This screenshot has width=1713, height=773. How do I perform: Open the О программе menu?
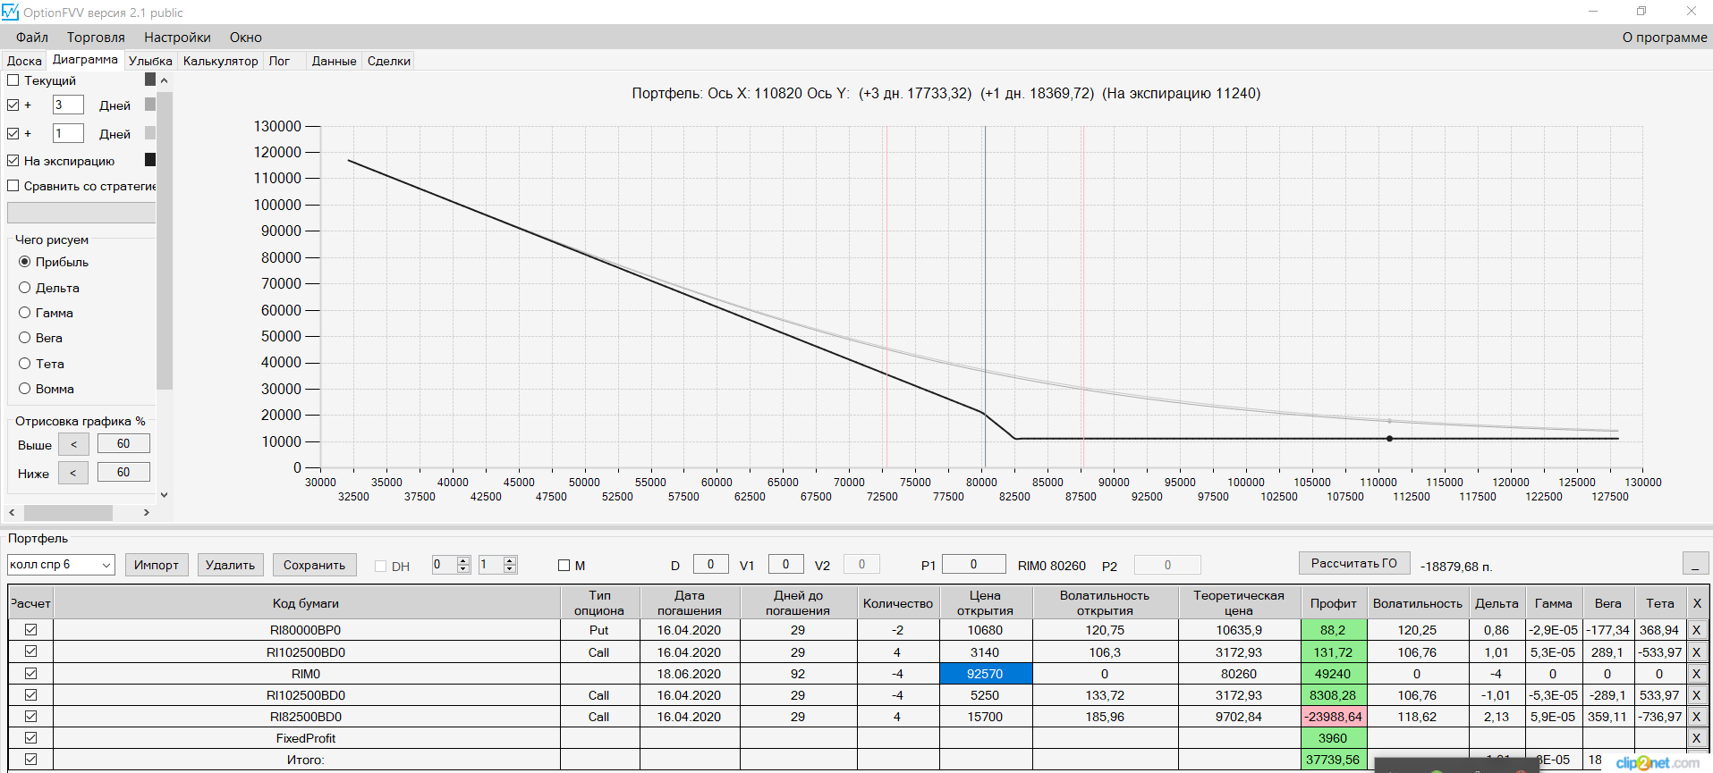[x=1665, y=38]
